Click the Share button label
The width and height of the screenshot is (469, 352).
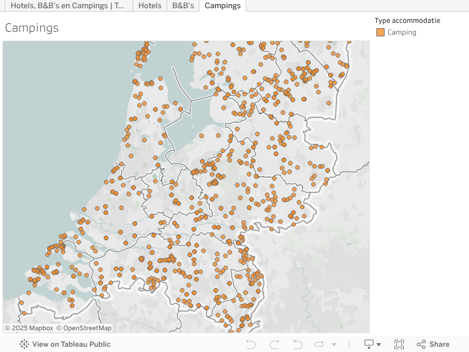point(439,344)
